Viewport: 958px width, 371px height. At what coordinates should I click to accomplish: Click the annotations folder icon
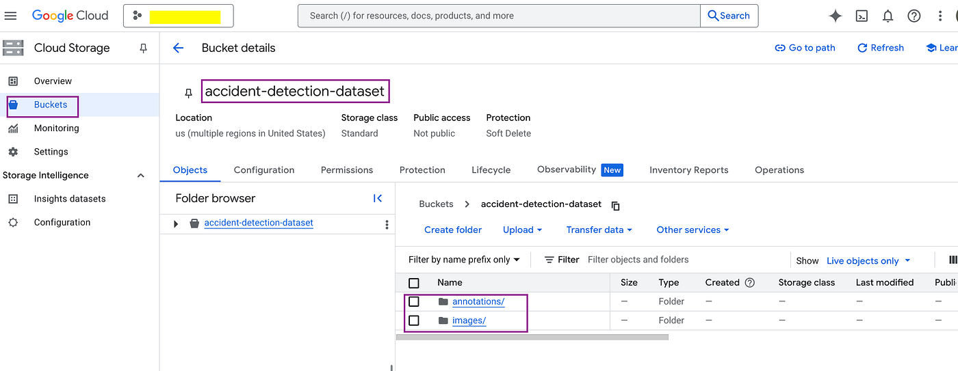pyautogui.click(x=443, y=301)
